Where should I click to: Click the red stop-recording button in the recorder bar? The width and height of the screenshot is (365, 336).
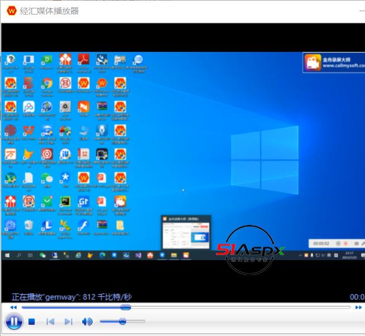tap(345, 243)
